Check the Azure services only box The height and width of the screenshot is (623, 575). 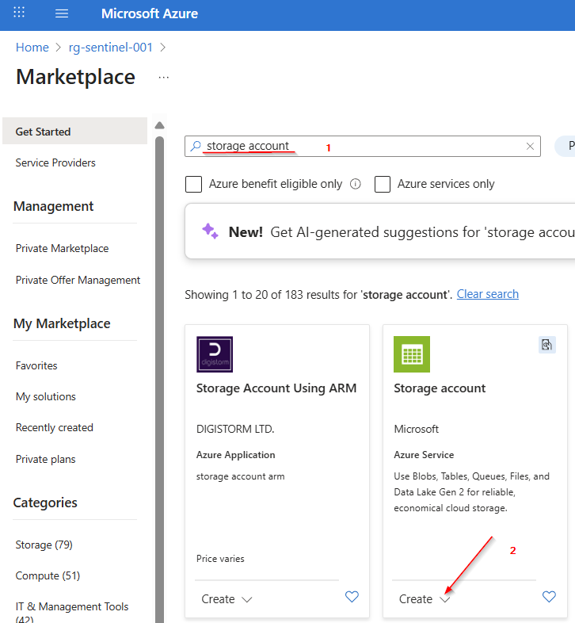coord(383,184)
